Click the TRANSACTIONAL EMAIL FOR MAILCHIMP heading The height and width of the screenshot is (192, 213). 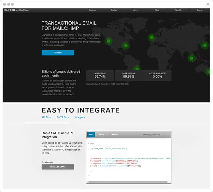[x=69, y=26]
